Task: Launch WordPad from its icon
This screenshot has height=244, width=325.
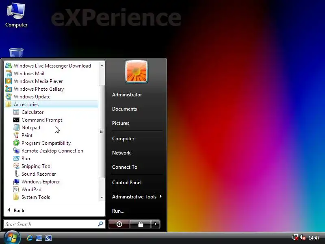Action: pyautogui.click(x=16, y=190)
